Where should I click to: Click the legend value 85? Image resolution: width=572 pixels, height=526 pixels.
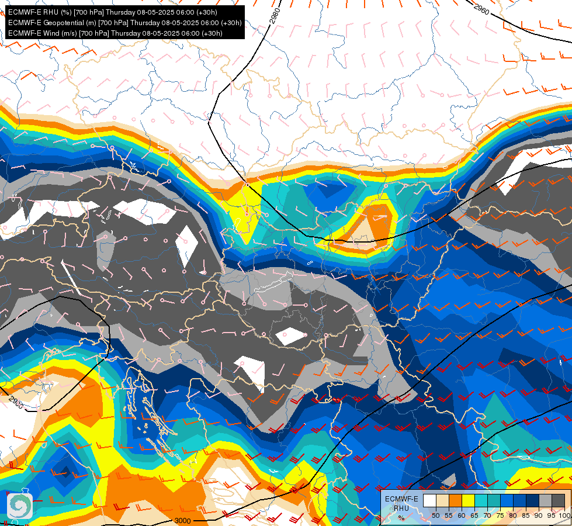click(x=526, y=515)
